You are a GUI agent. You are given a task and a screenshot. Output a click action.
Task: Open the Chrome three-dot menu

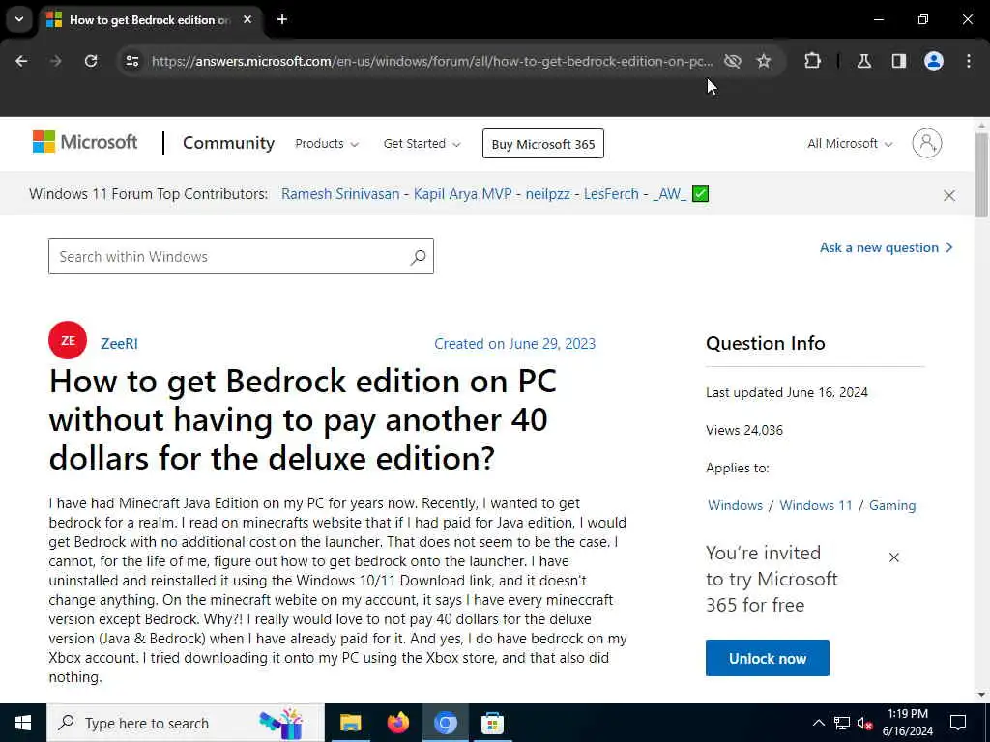[969, 61]
